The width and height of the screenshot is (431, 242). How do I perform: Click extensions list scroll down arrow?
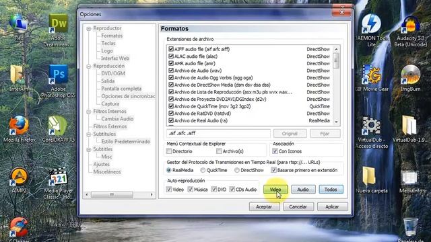point(336,122)
